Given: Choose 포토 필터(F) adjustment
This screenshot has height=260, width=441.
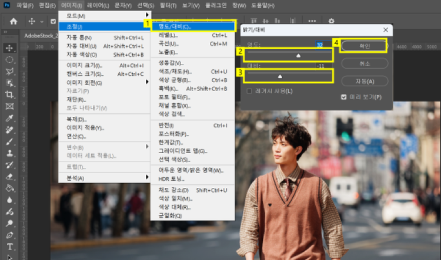Looking at the screenshot, I should (193, 97).
